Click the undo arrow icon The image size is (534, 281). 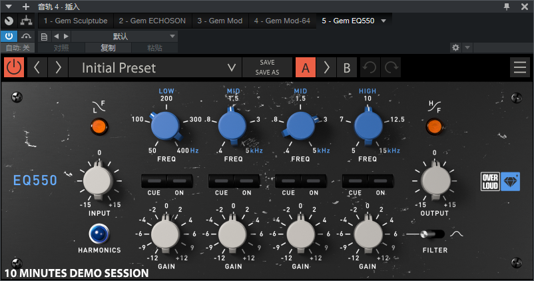click(x=369, y=67)
